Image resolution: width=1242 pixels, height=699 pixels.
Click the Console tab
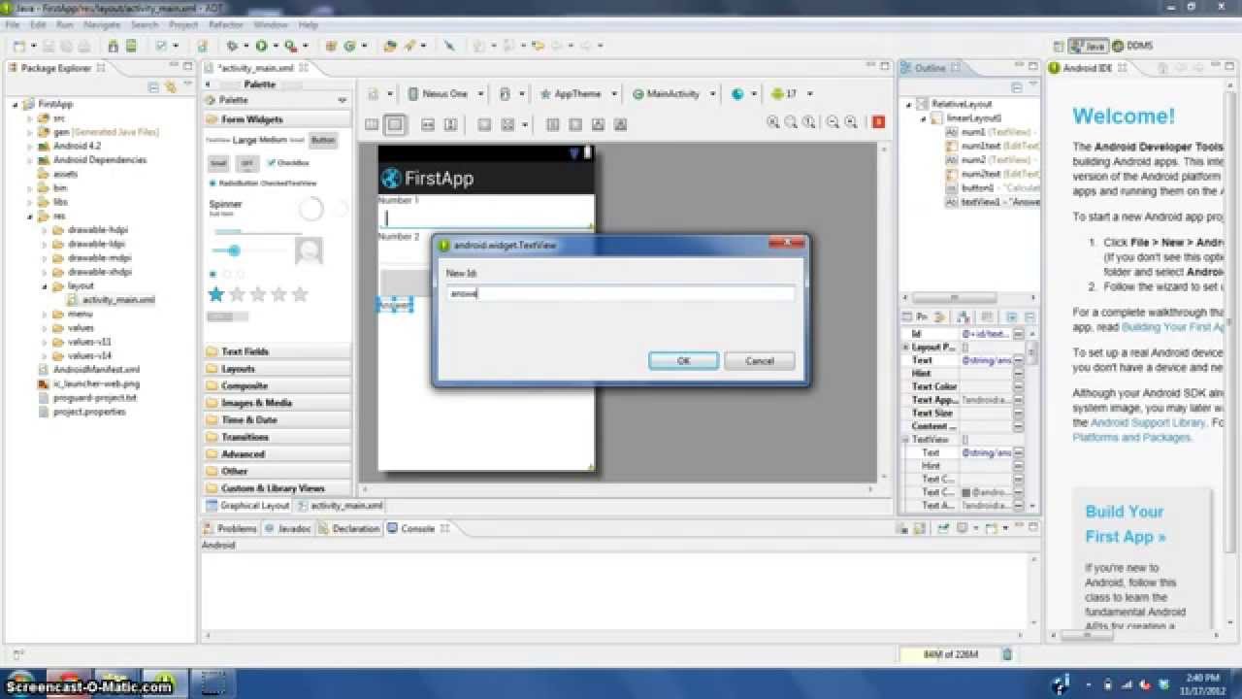(x=418, y=528)
